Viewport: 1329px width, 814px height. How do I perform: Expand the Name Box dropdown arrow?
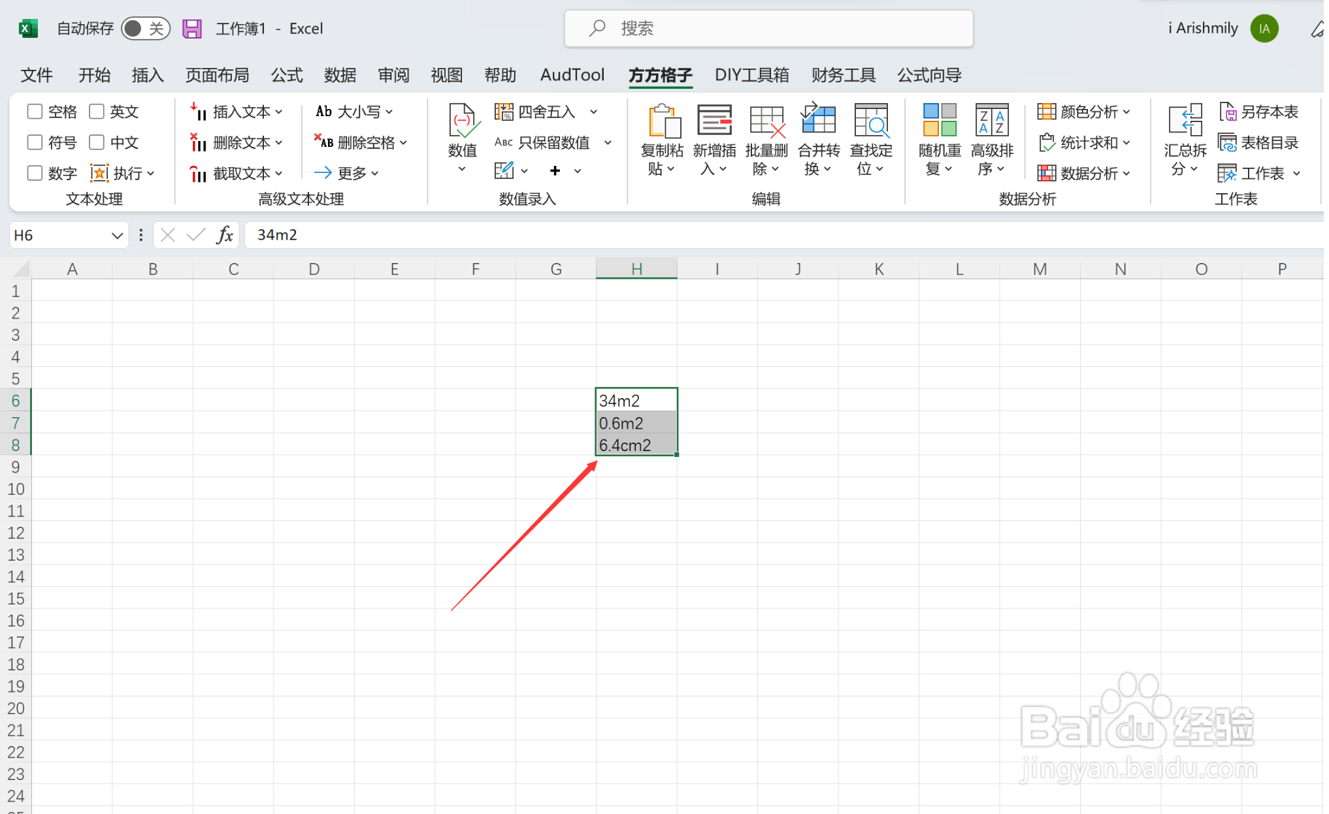pos(117,236)
